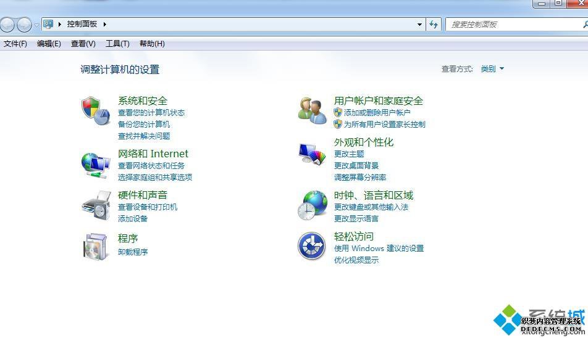588x338 pixels.
Task: Click 查看您的计算机状态 link
Action: tap(151, 113)
